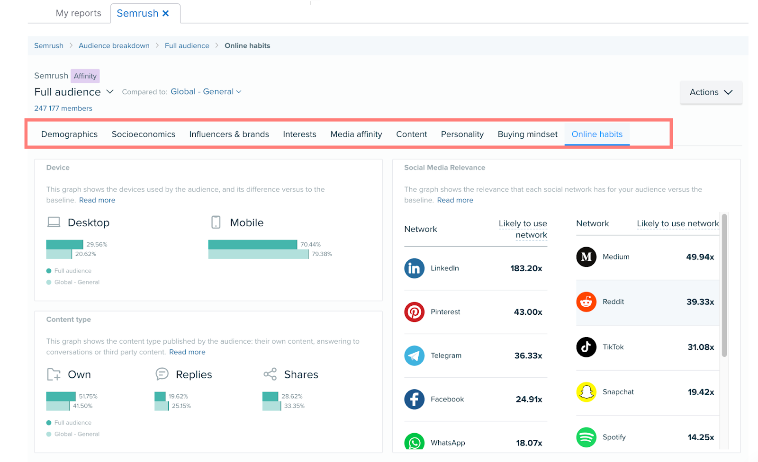Screen dimensions: 758x462
Task: Open the Content tab
Action: click(x=412, y=134)
